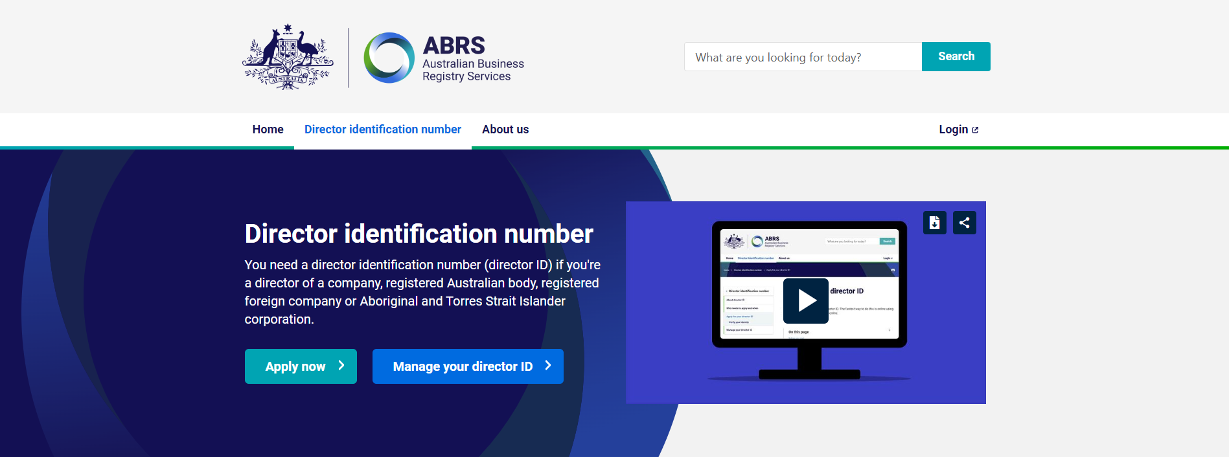This screenshot has width=1229, height=457.
Task: Open the About us menu item
Action: pyautogui.click(x=505, y=129)
